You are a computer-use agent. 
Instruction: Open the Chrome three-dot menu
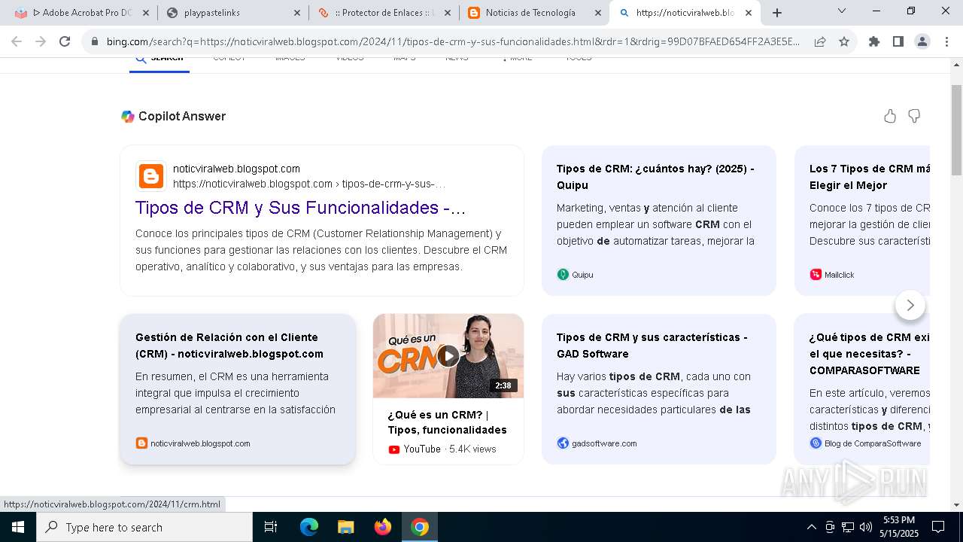coord(946,42)
